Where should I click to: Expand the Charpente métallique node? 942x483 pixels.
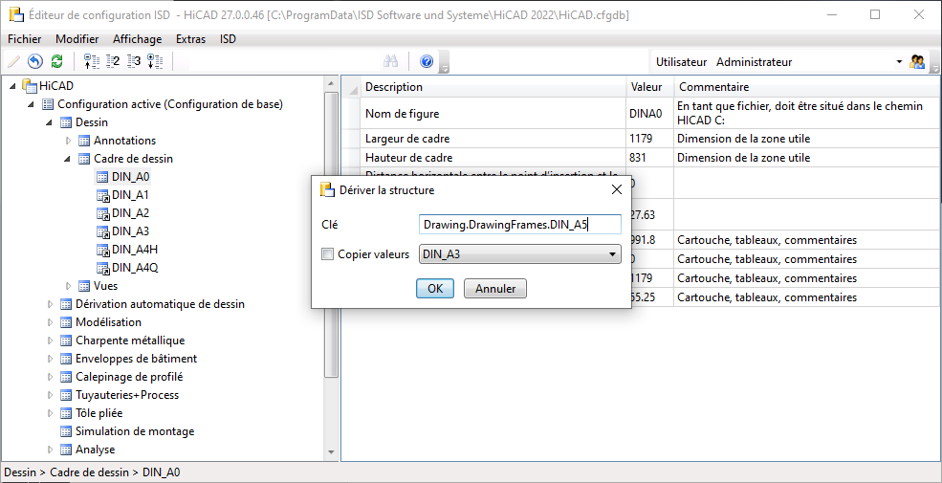click(x=50, y=340)
